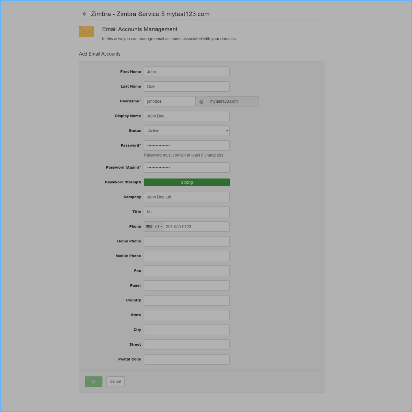This screenshot has height=412, width=412.
Task: Click the email envelope icon
Action: [x=87, y=31]
